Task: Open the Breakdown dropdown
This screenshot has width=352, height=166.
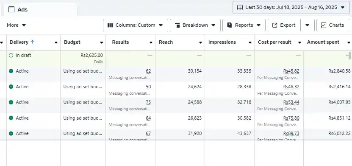Action: pyautogui.click(x=195, y=25)
